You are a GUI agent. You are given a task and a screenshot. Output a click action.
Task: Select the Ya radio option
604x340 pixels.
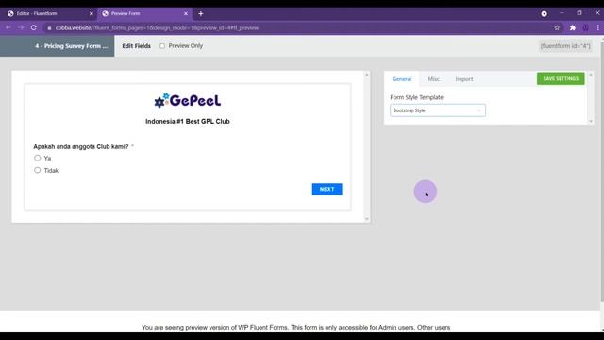pyautogui.click(x=38, y=158)
